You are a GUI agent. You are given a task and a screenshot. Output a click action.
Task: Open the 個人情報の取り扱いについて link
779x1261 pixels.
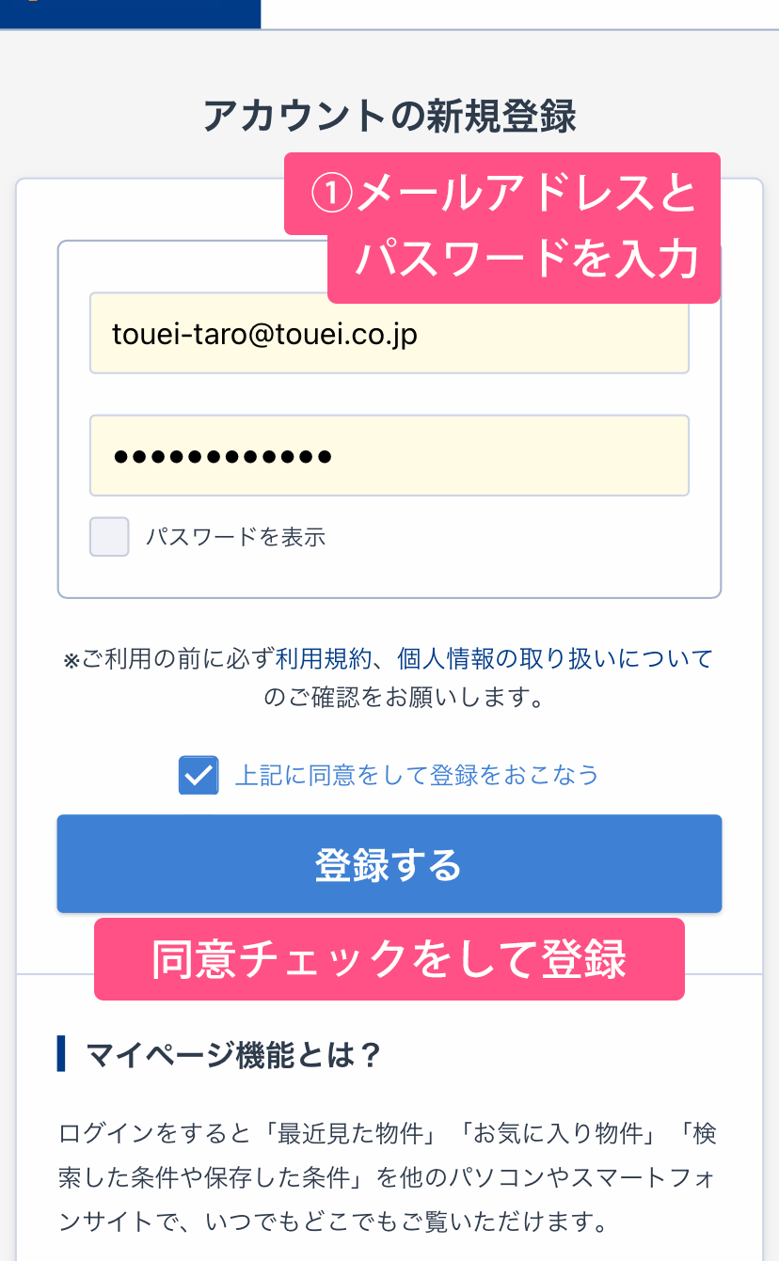(554, 658)
